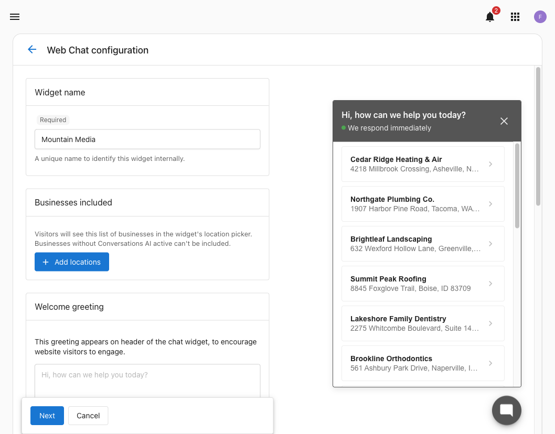Screen dimensions: 555x434
Task: Select Cedar Ridge Heating & Air location
Action: 423,164
